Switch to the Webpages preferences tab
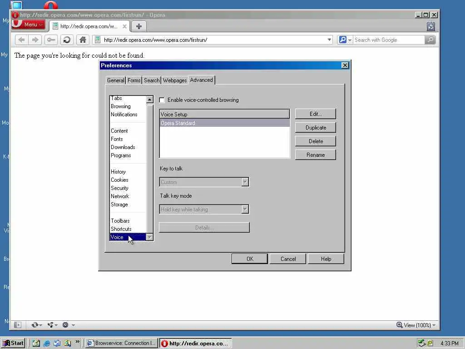 click(175, 80)
